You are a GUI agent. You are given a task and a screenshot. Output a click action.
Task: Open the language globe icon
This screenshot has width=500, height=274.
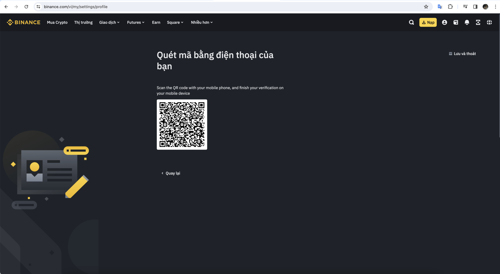(489, 22)
